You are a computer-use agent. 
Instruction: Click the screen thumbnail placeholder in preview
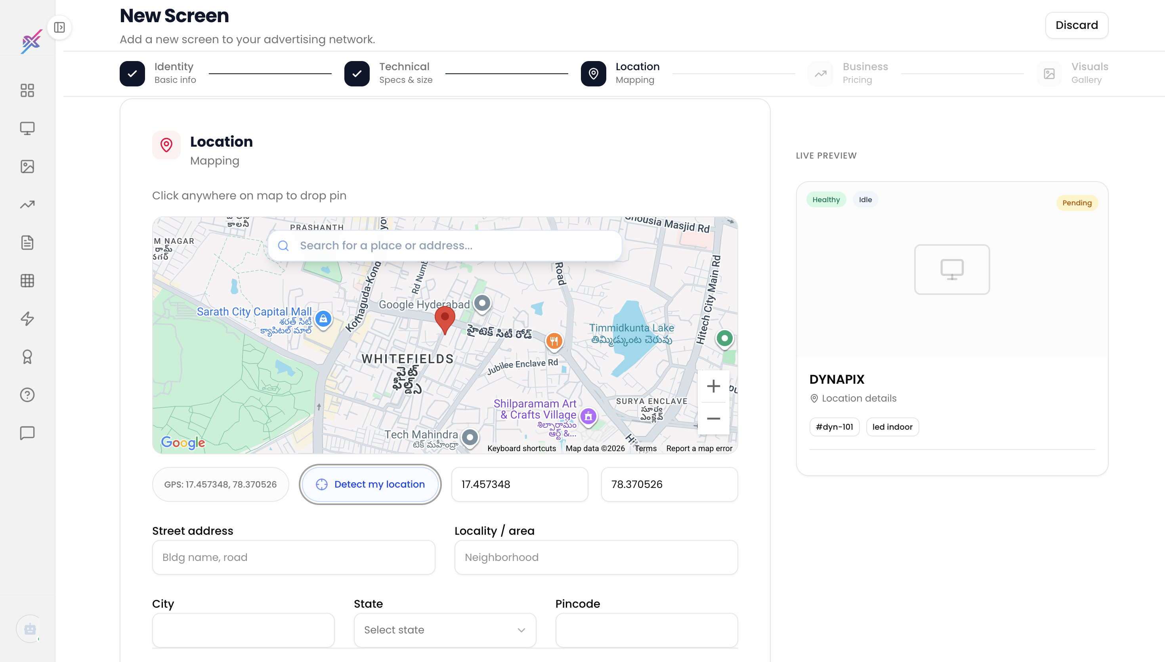[952, 269]
